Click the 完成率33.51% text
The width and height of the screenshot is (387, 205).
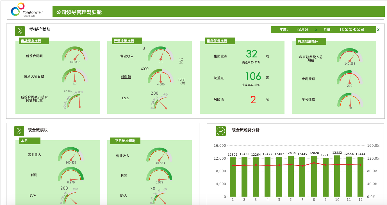point(251,62)
